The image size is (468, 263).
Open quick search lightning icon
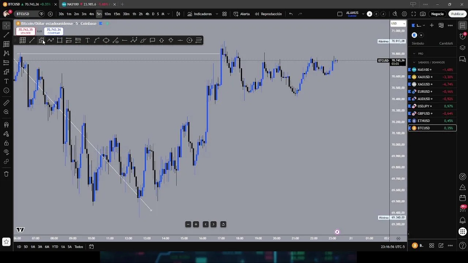click(x=395, y=14)
